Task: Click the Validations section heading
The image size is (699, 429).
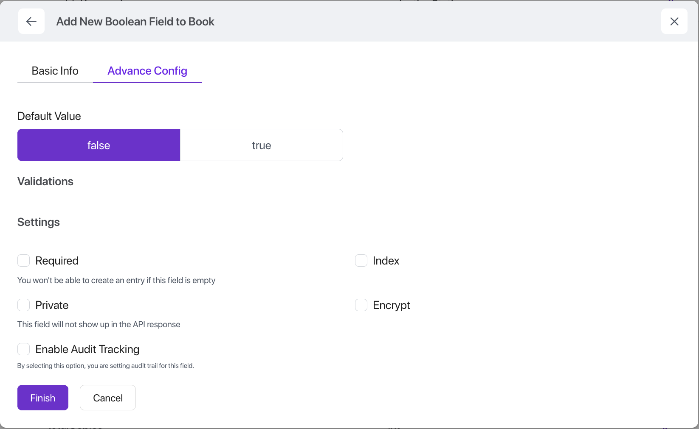Action: point(45,181)
